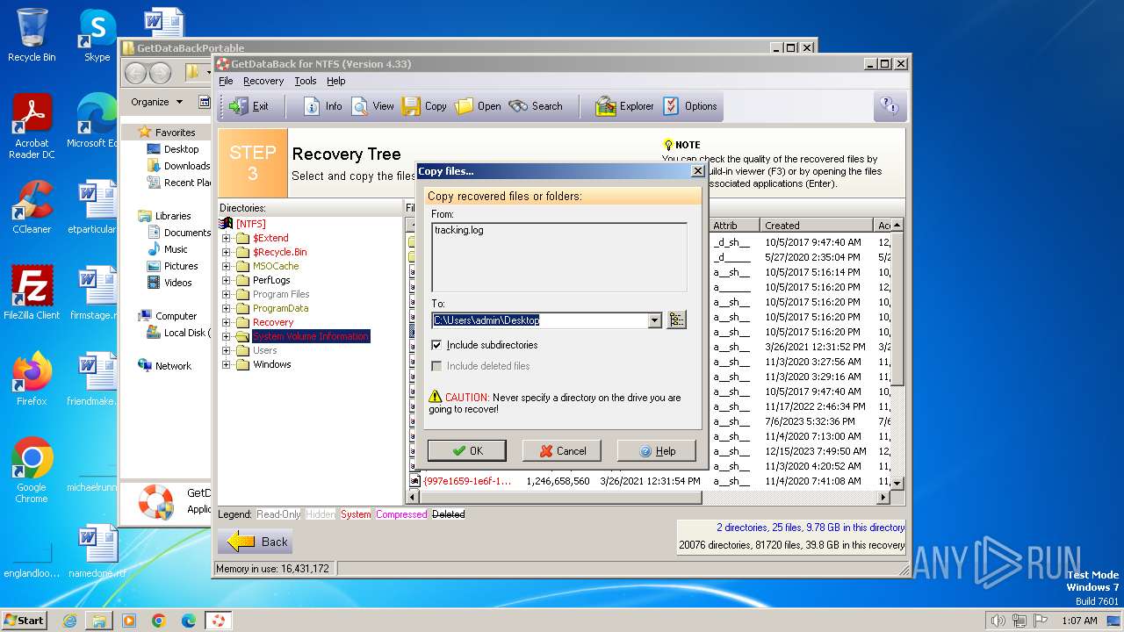Click the taskbar clock showing 1:07 AM
This screenshot has width=1124, height=632.
point(1079,621)
